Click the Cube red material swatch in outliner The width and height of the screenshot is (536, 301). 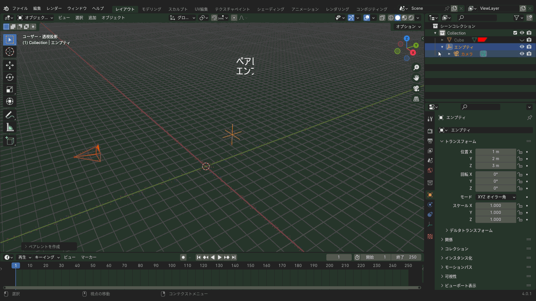482,40
